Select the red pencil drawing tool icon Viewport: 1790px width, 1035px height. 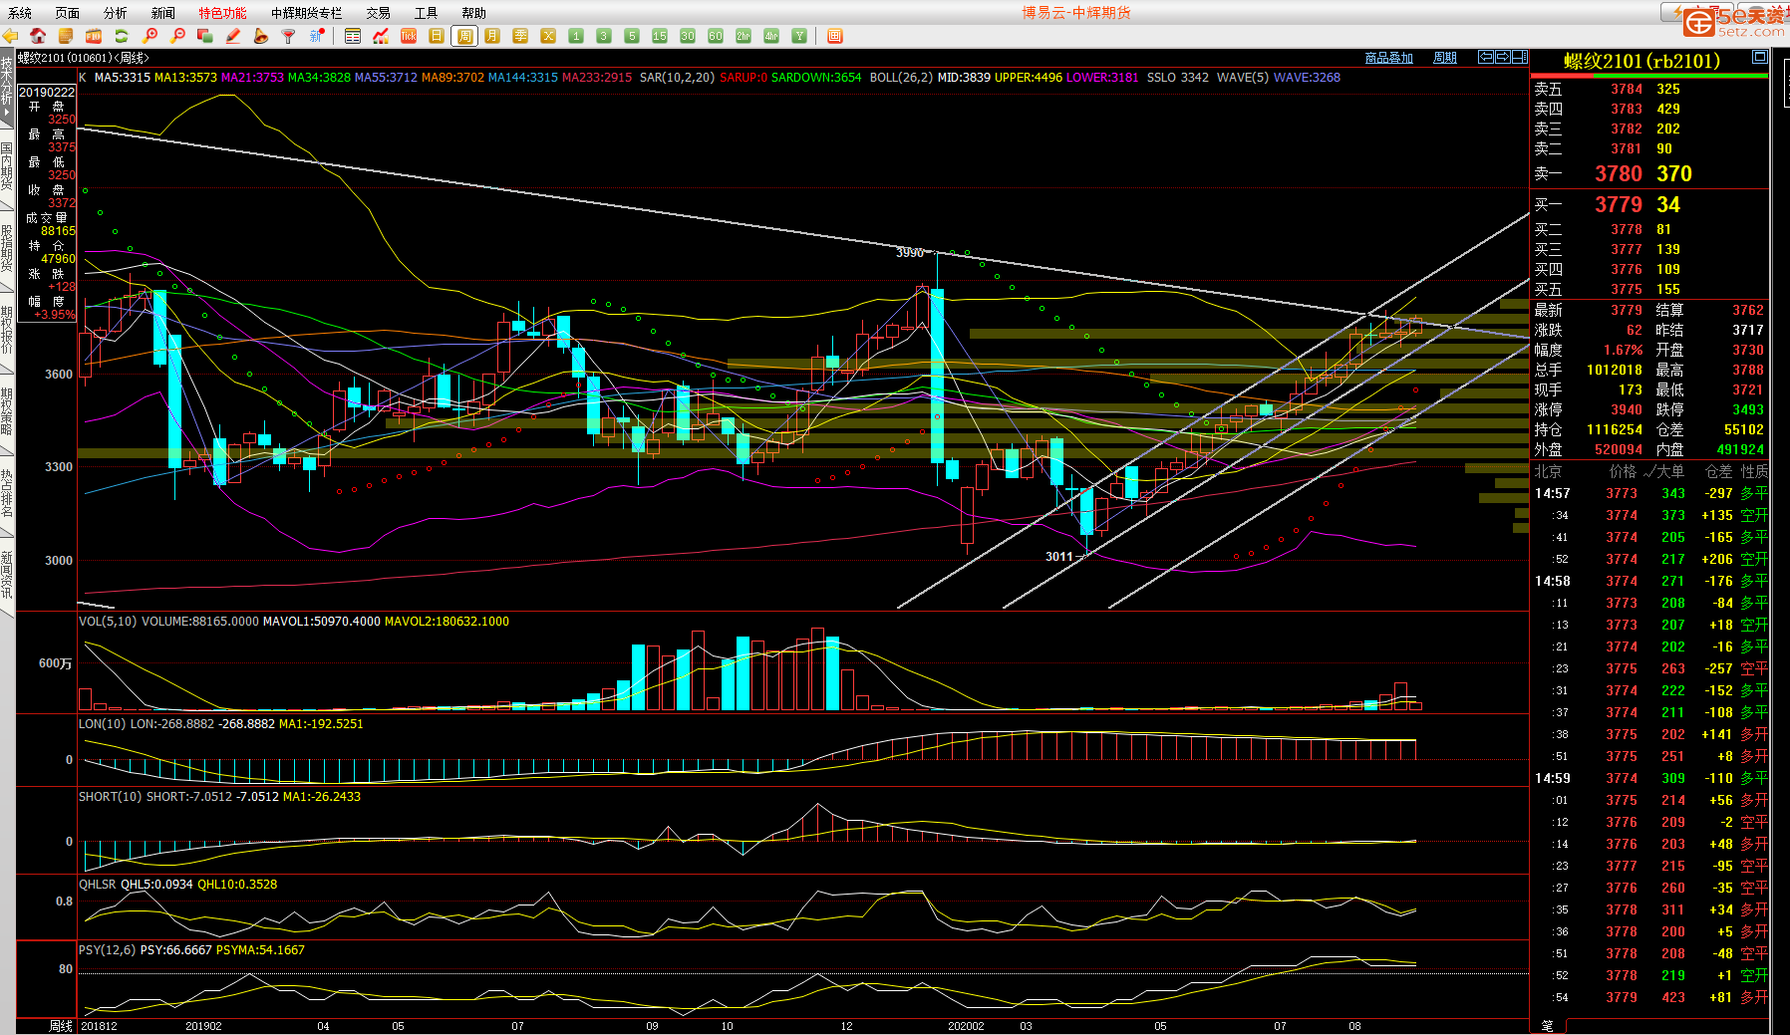click(x=233, y=36)
